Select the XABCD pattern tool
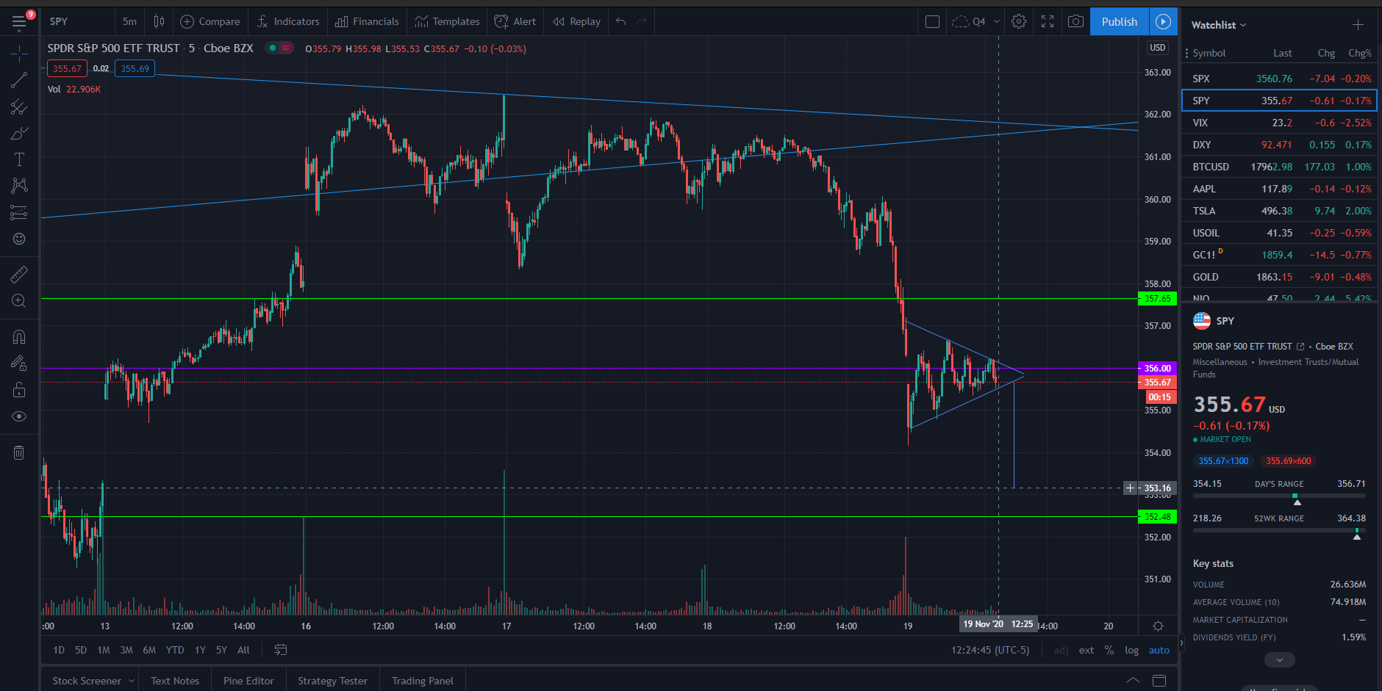 point(19,185)
